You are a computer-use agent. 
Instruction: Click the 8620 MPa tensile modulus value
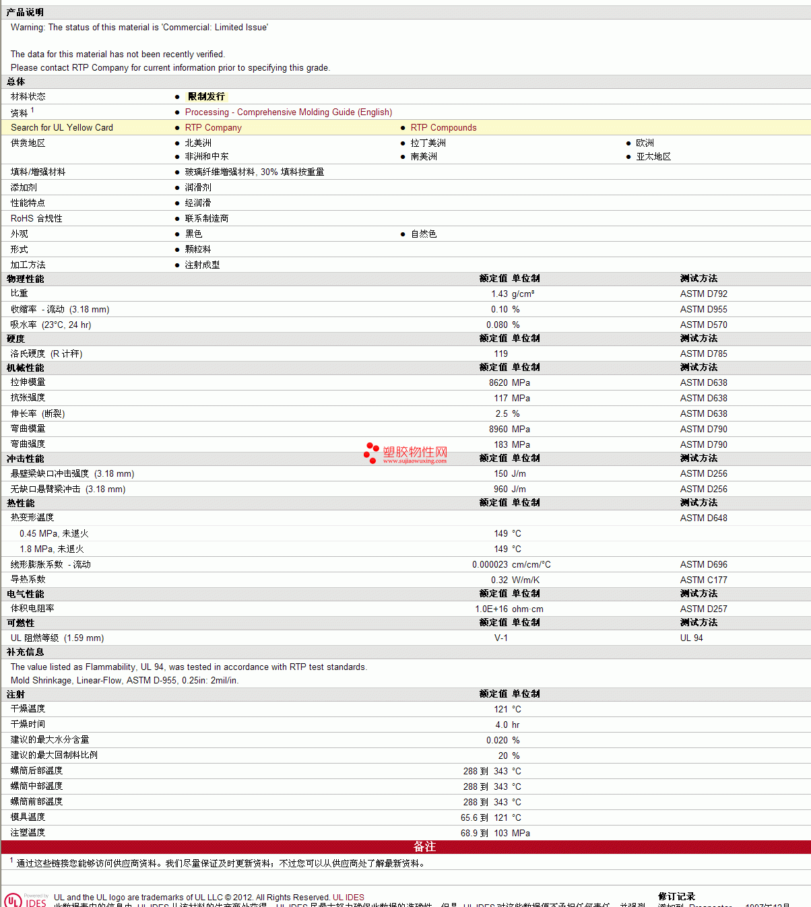point(509,383)
